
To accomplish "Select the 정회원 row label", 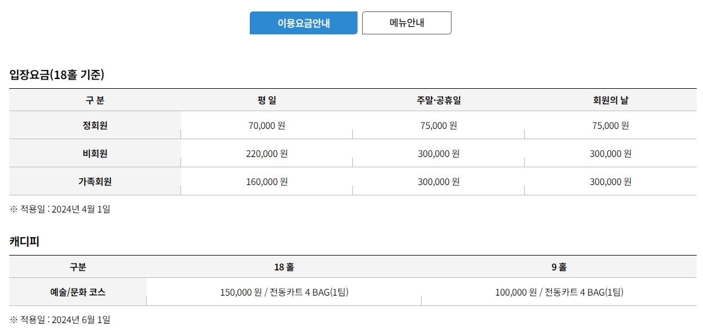I will (95, 125).
